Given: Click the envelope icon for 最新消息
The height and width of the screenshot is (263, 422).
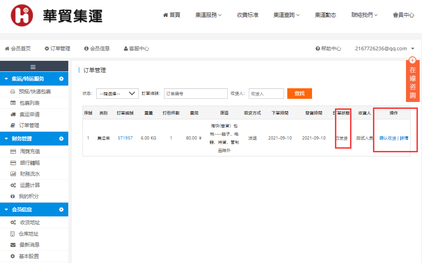Looking at the screenshot, I should [x=13, y=245].
